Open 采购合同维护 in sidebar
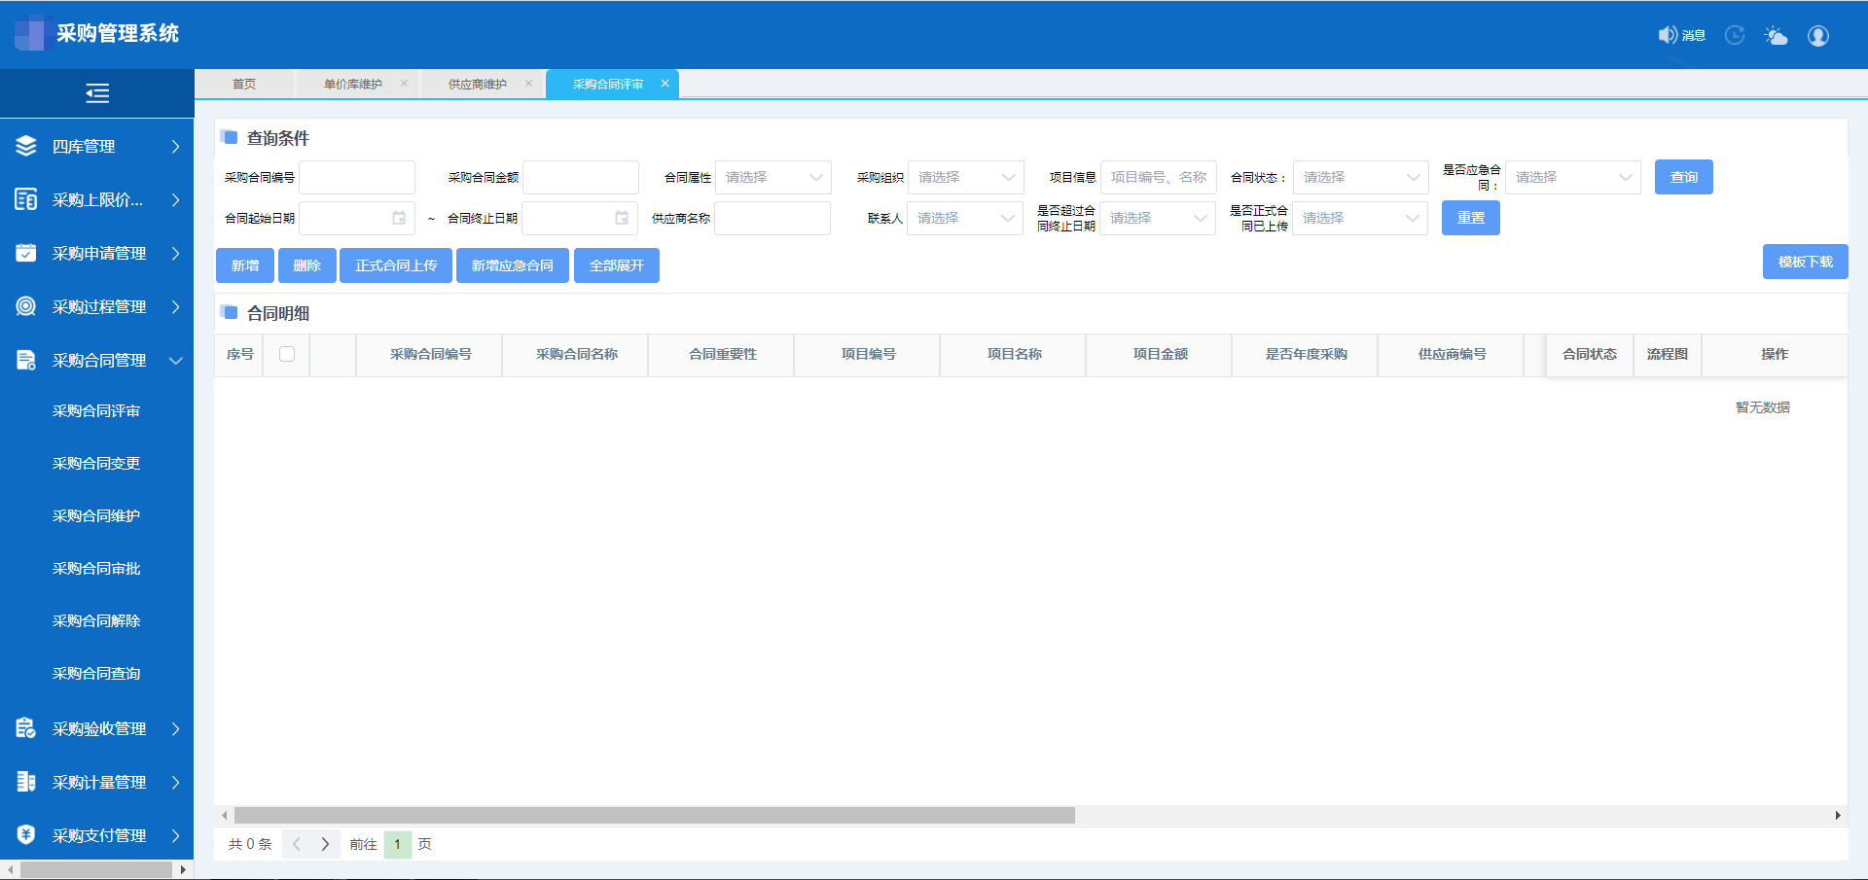The image size is (1868, 880). pos(96,515)
